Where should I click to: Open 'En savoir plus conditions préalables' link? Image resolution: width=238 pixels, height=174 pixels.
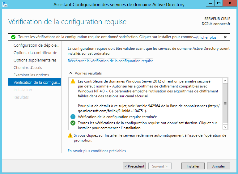click(97, 151)
